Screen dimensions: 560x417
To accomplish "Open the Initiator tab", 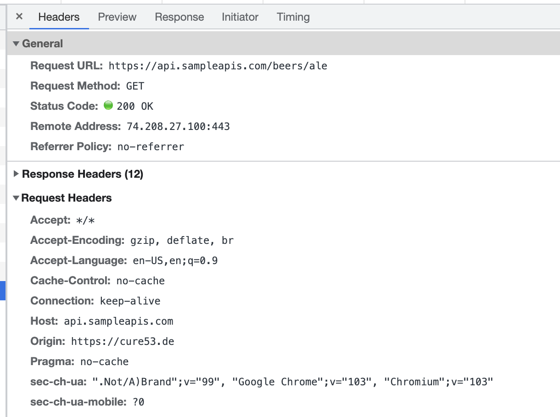I will [240, 17].
